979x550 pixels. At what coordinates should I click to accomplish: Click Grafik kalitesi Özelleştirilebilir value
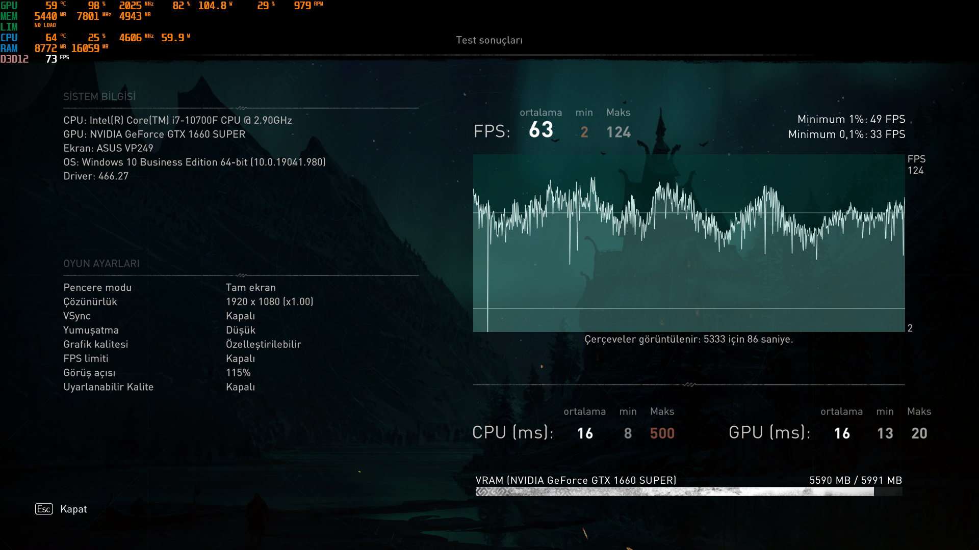pos(263,345)
